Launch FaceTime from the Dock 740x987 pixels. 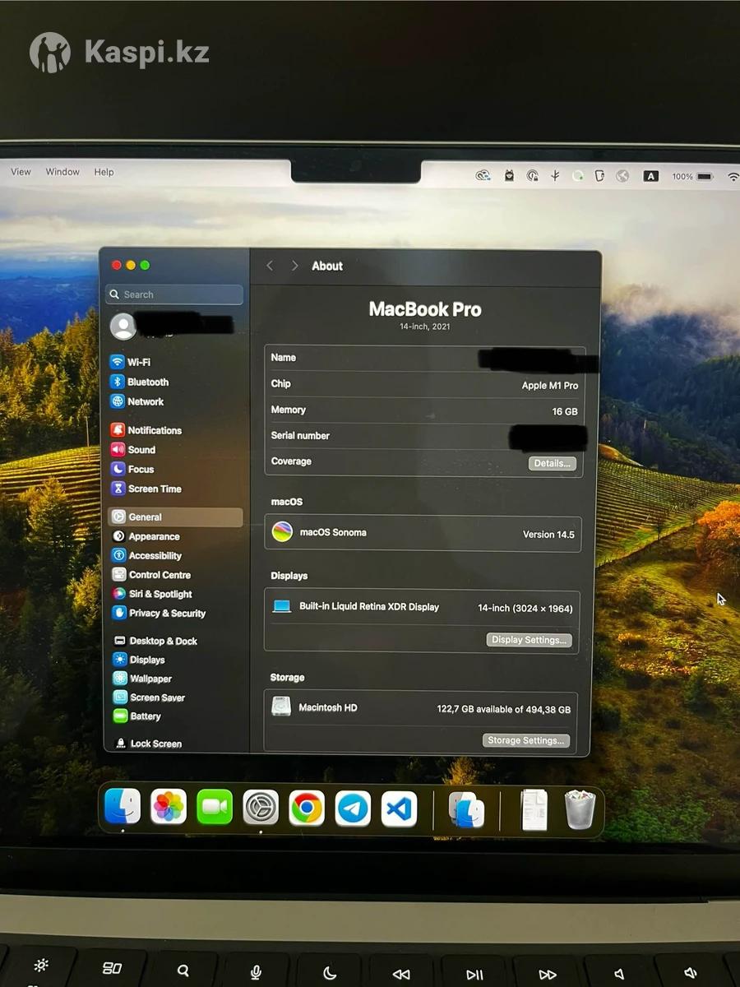pos(215,807)
